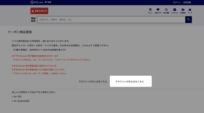Click the magnifying glass search button
The height and width of the screenshot is (113, 204).
point(188,19)
